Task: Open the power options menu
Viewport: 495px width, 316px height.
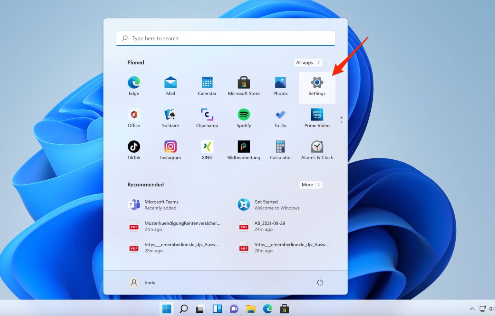Action: coord(320,282)
